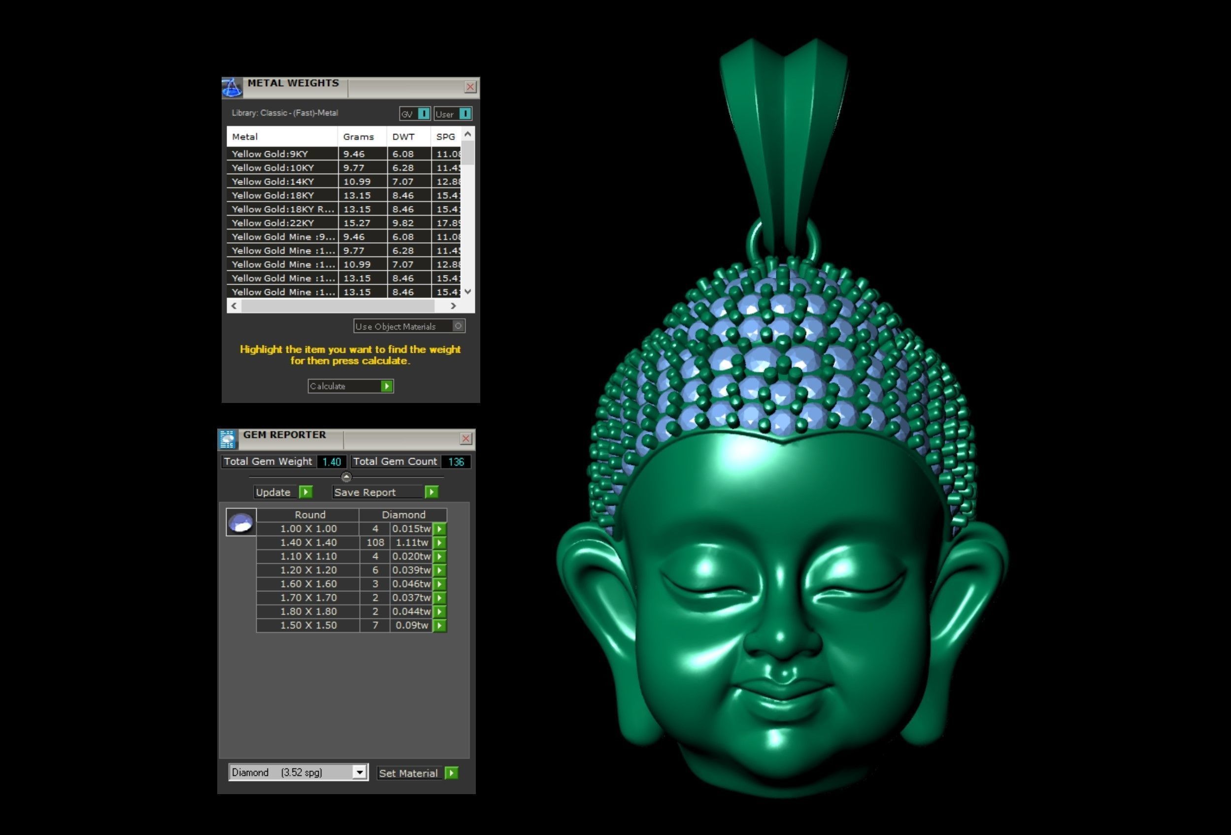The image size is (1231, 835).
Task: Click the round gem thumbnail in Gem Reporter
Action: 241,522
